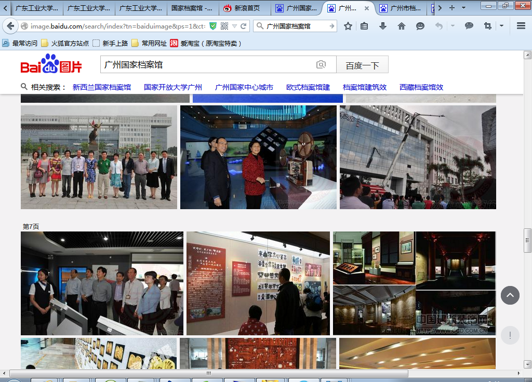Open the Firefox hamburger menu
The height and width of the screenshot is (382, 532).
(x=521, y=26)
